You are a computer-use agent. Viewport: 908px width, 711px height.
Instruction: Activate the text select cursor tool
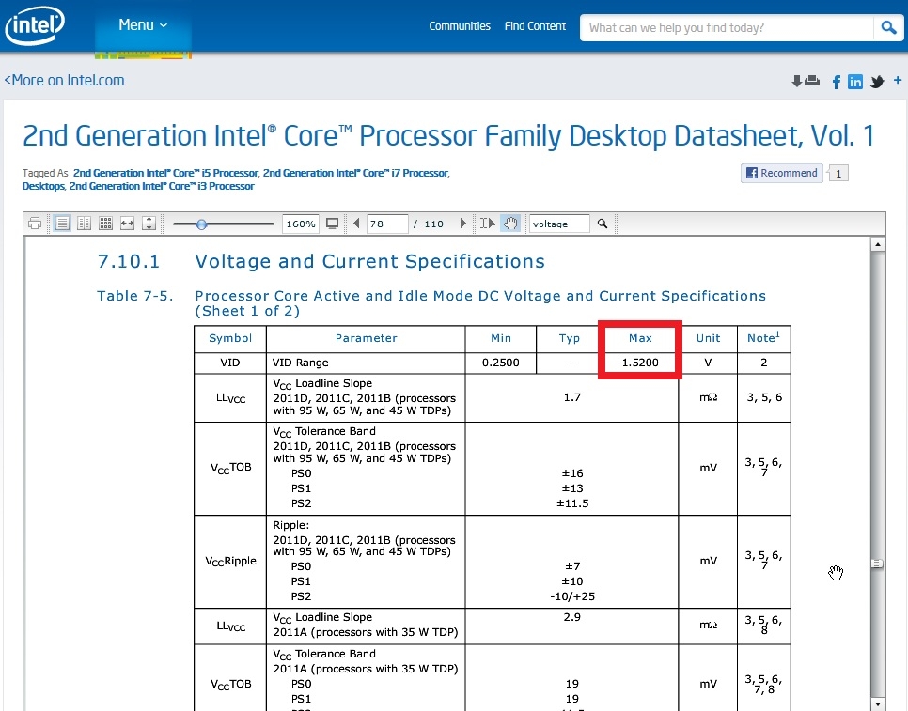coord(487,224)
